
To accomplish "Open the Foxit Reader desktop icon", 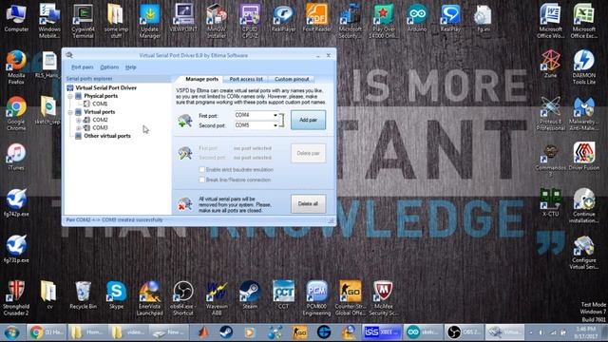I will click(316, 18).
